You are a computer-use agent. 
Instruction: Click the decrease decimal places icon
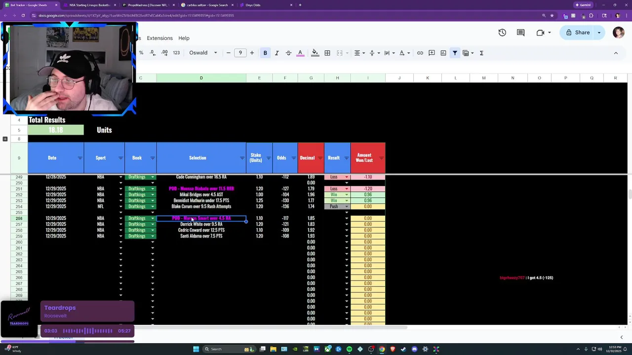[x=153, y=53]
